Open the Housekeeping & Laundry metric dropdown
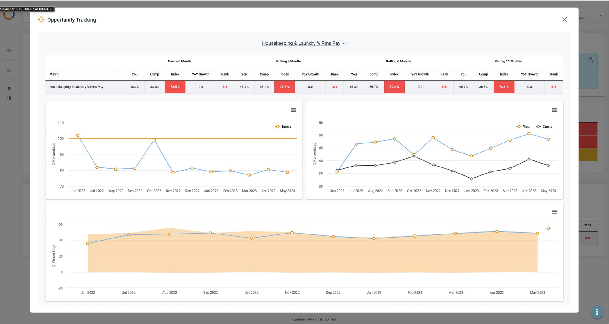Image resolution: width=609 pixels, height=324 pixels. (x=304, y=43)
